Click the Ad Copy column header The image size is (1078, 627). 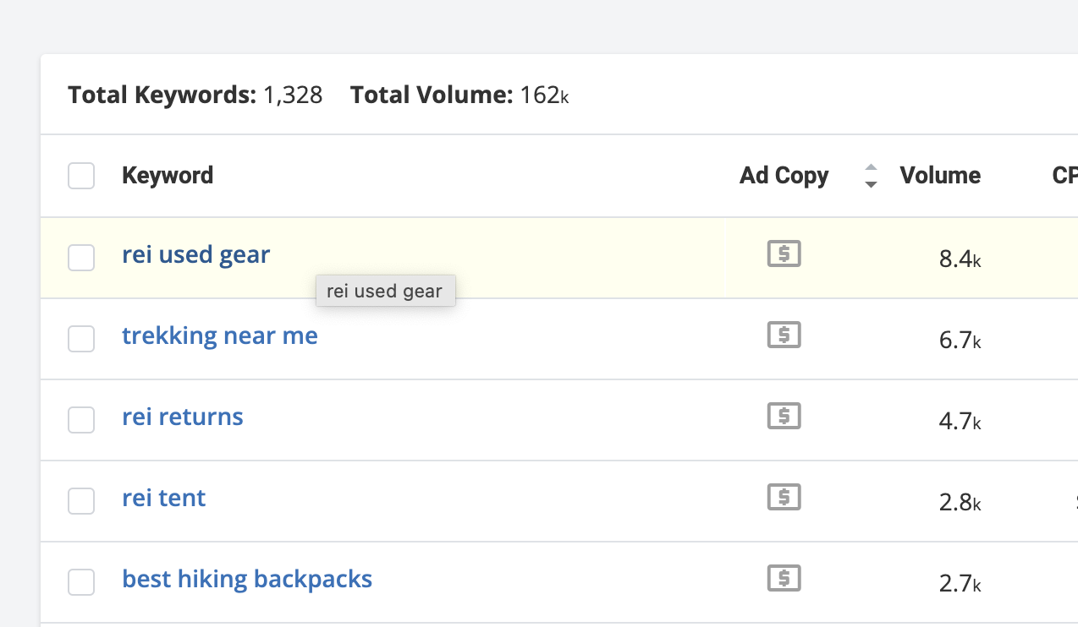pyautogui.click(x=784, y=176)
